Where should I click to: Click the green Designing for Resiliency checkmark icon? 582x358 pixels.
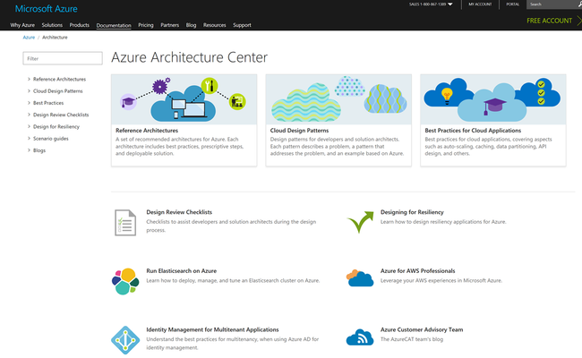click(x=360, y=222)
